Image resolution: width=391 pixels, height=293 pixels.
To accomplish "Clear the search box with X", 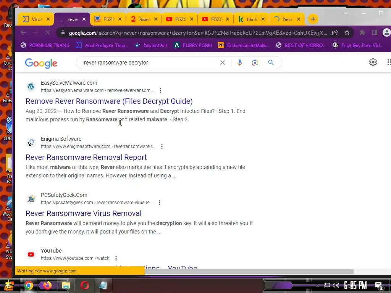I will (x=223, y=63).
